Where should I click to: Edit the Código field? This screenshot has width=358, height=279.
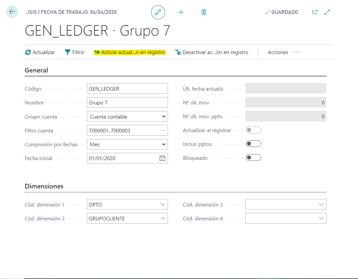point(127,89)
